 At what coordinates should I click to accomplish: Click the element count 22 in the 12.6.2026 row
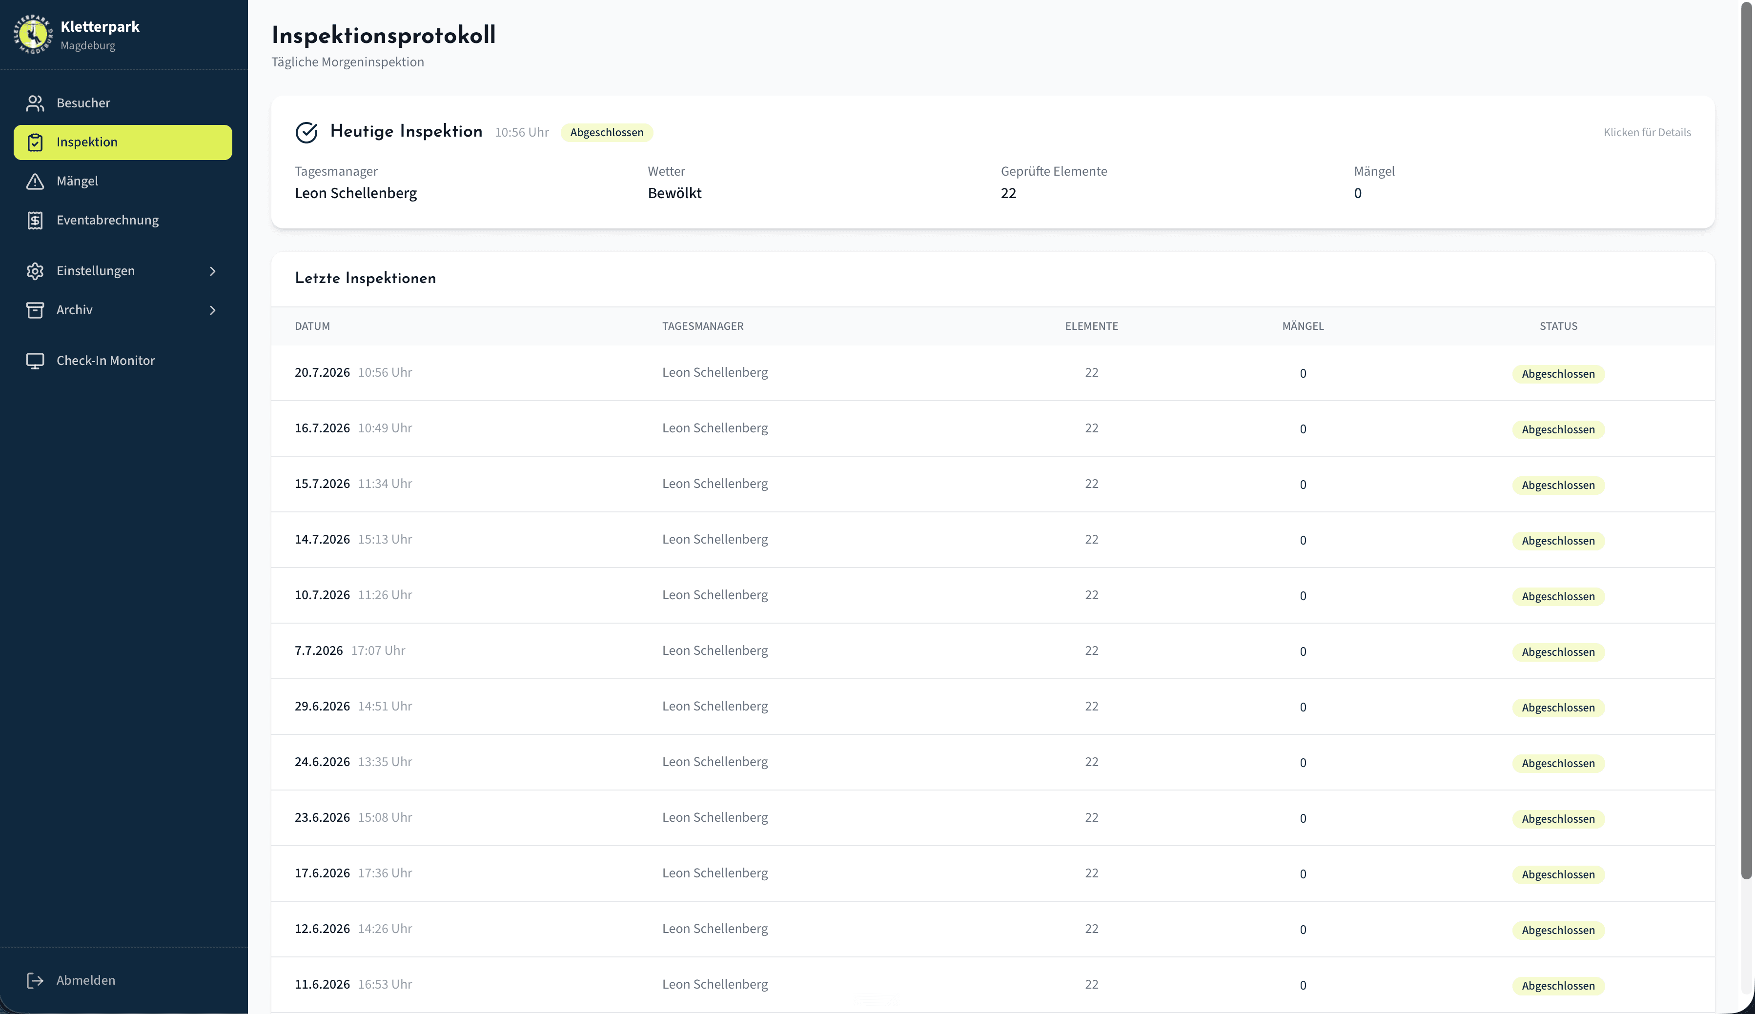(x=1091, y=929)
